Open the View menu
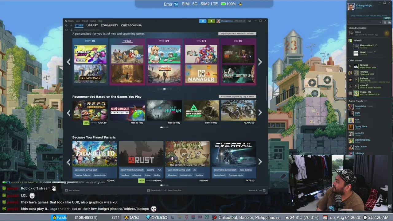This screenshot has width=393, height=221. [x=78, y=21]
